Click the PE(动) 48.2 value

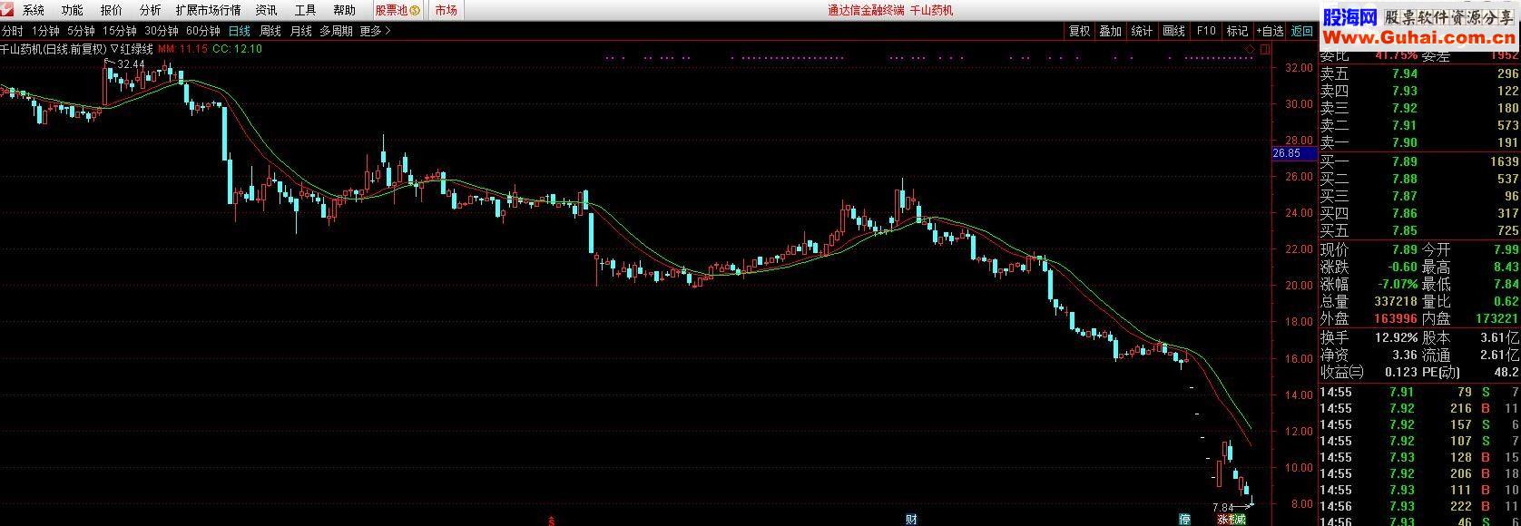[x=1506, y=373]
